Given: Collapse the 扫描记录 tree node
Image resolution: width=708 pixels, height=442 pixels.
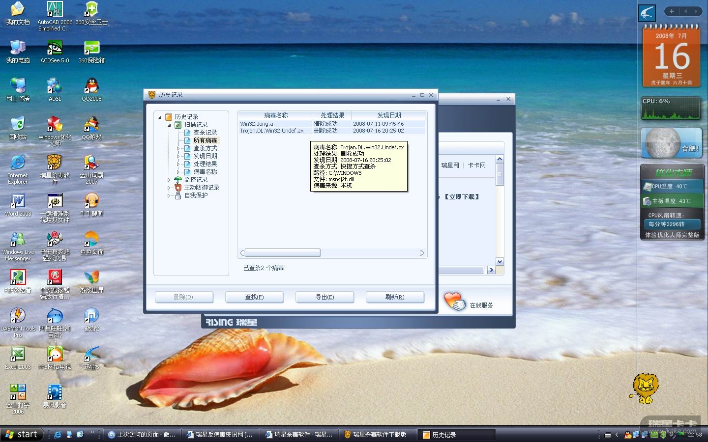Looking at the screenshot, I should 169,125.
